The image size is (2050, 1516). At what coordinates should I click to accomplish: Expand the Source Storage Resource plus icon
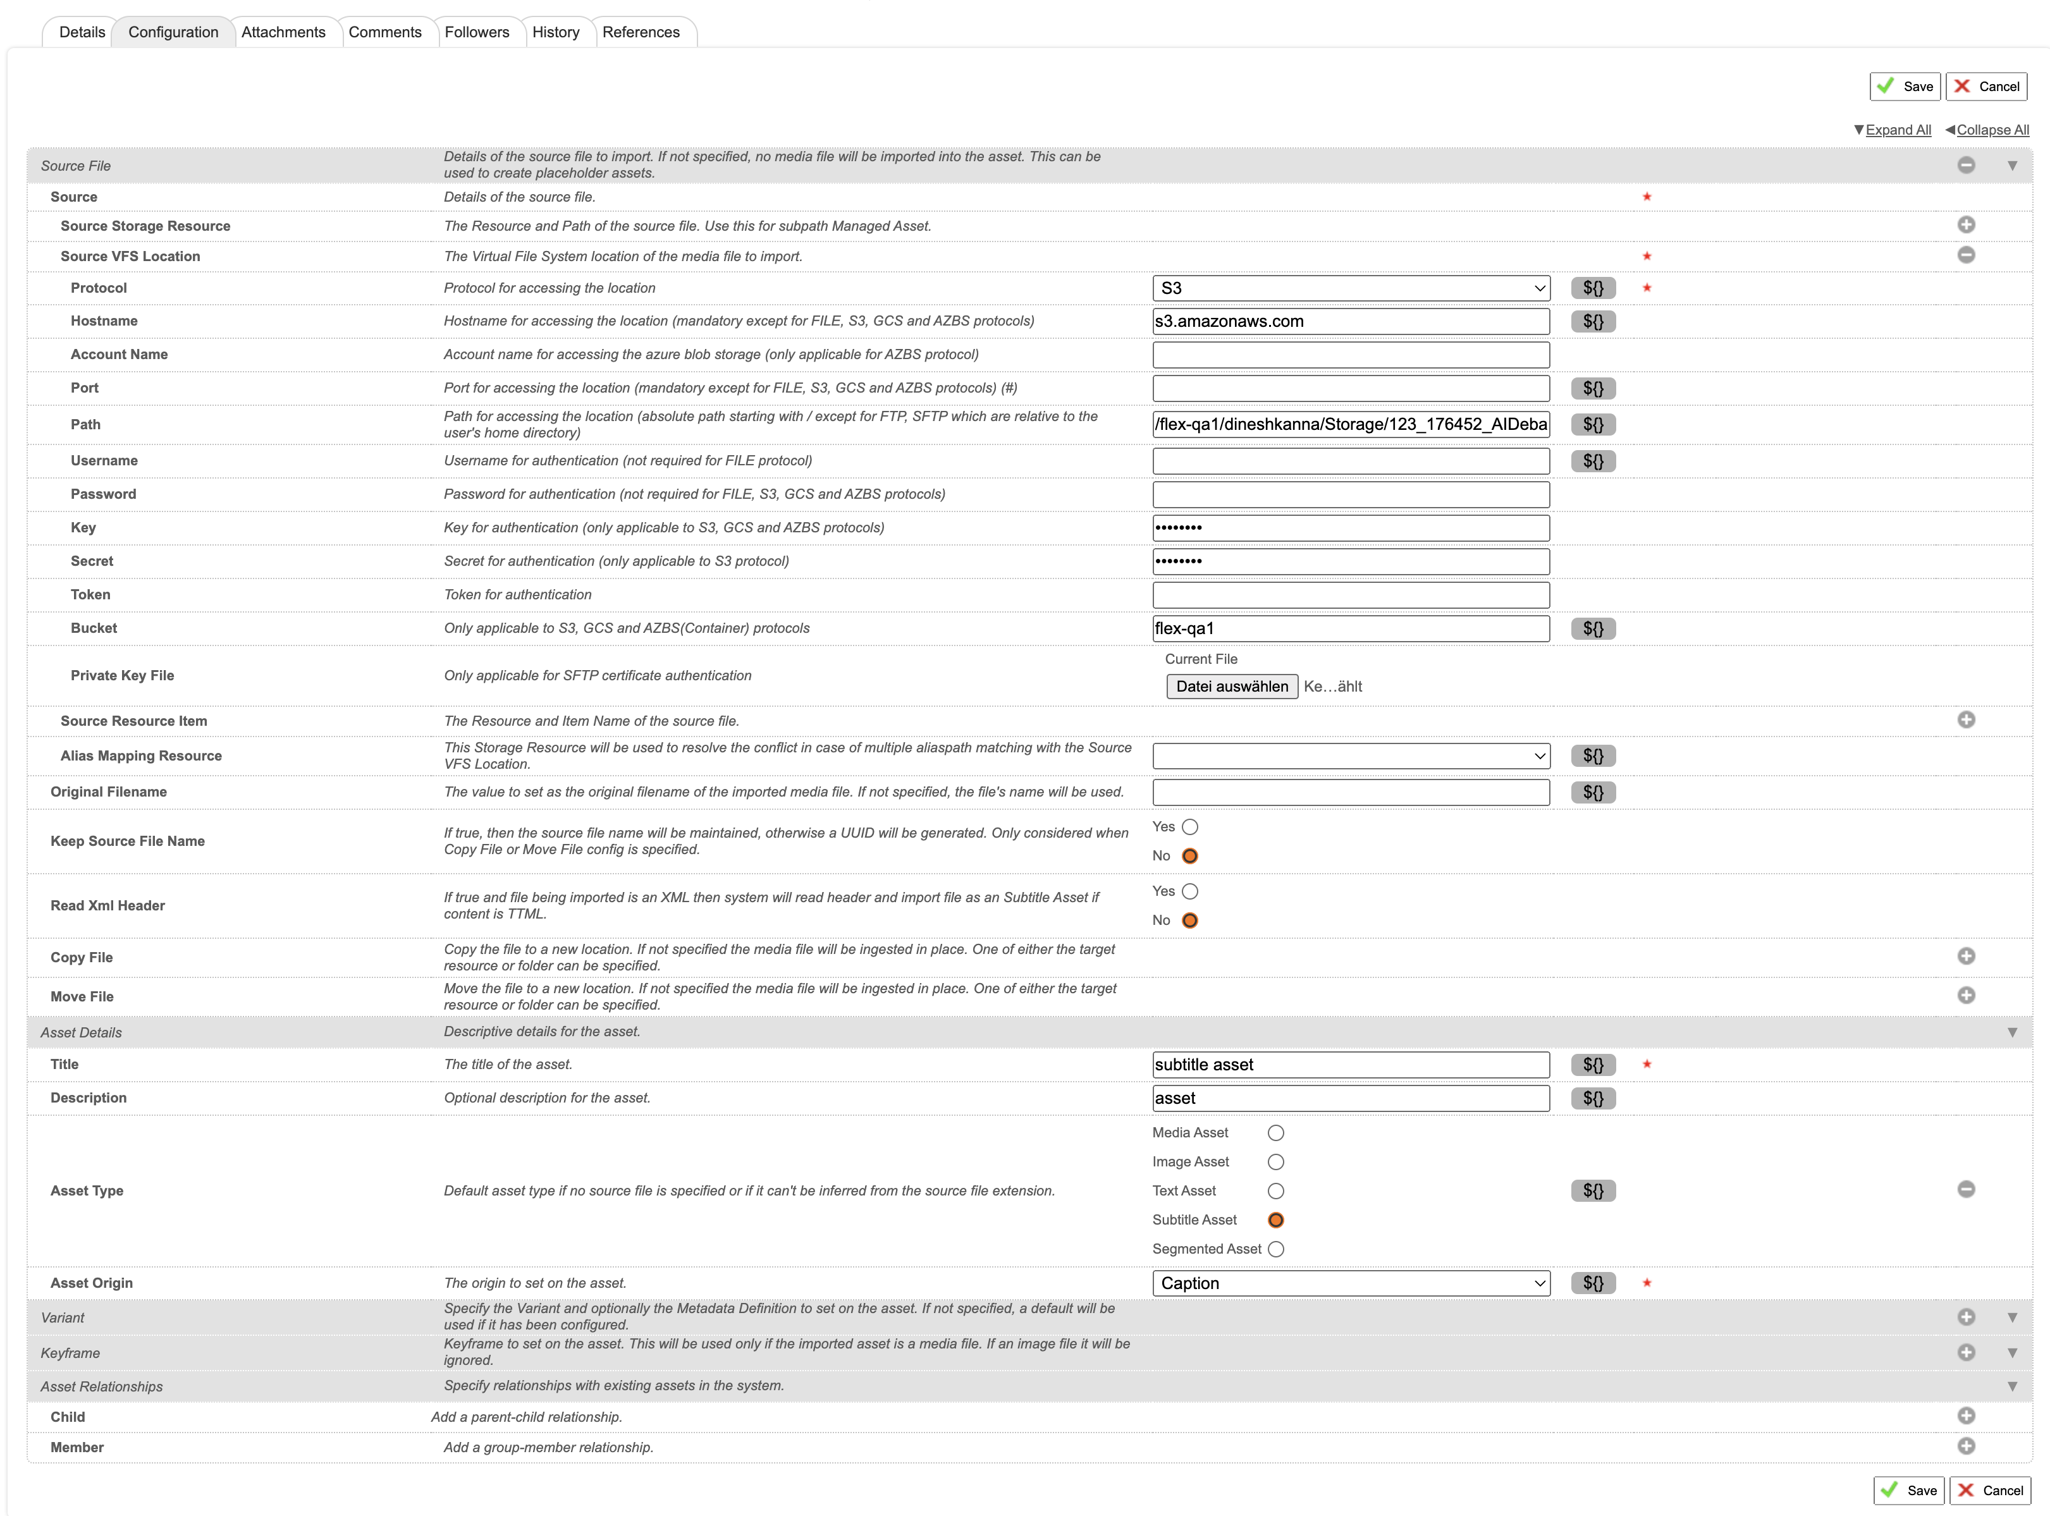point(1965,225)
